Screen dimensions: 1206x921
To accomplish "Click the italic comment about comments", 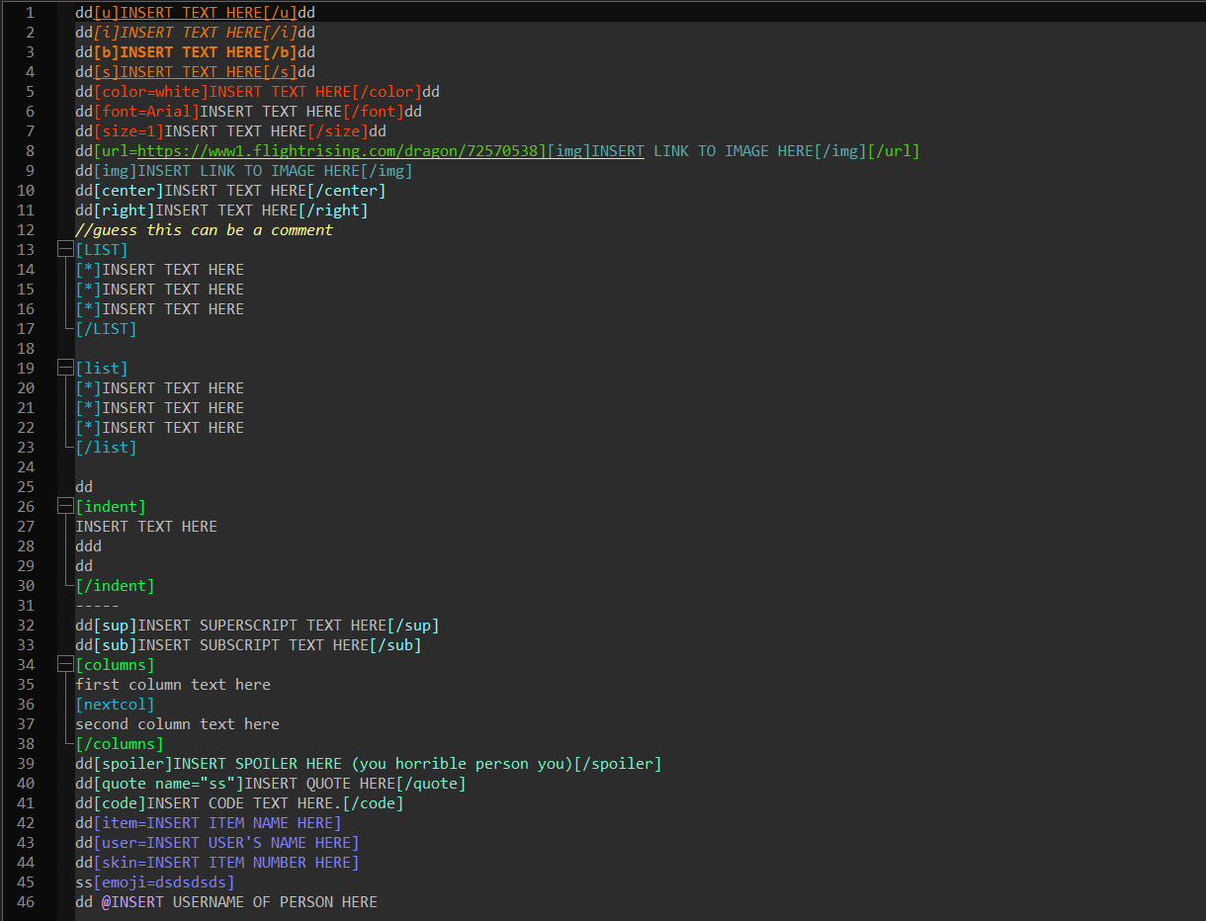I will (203, 229).
